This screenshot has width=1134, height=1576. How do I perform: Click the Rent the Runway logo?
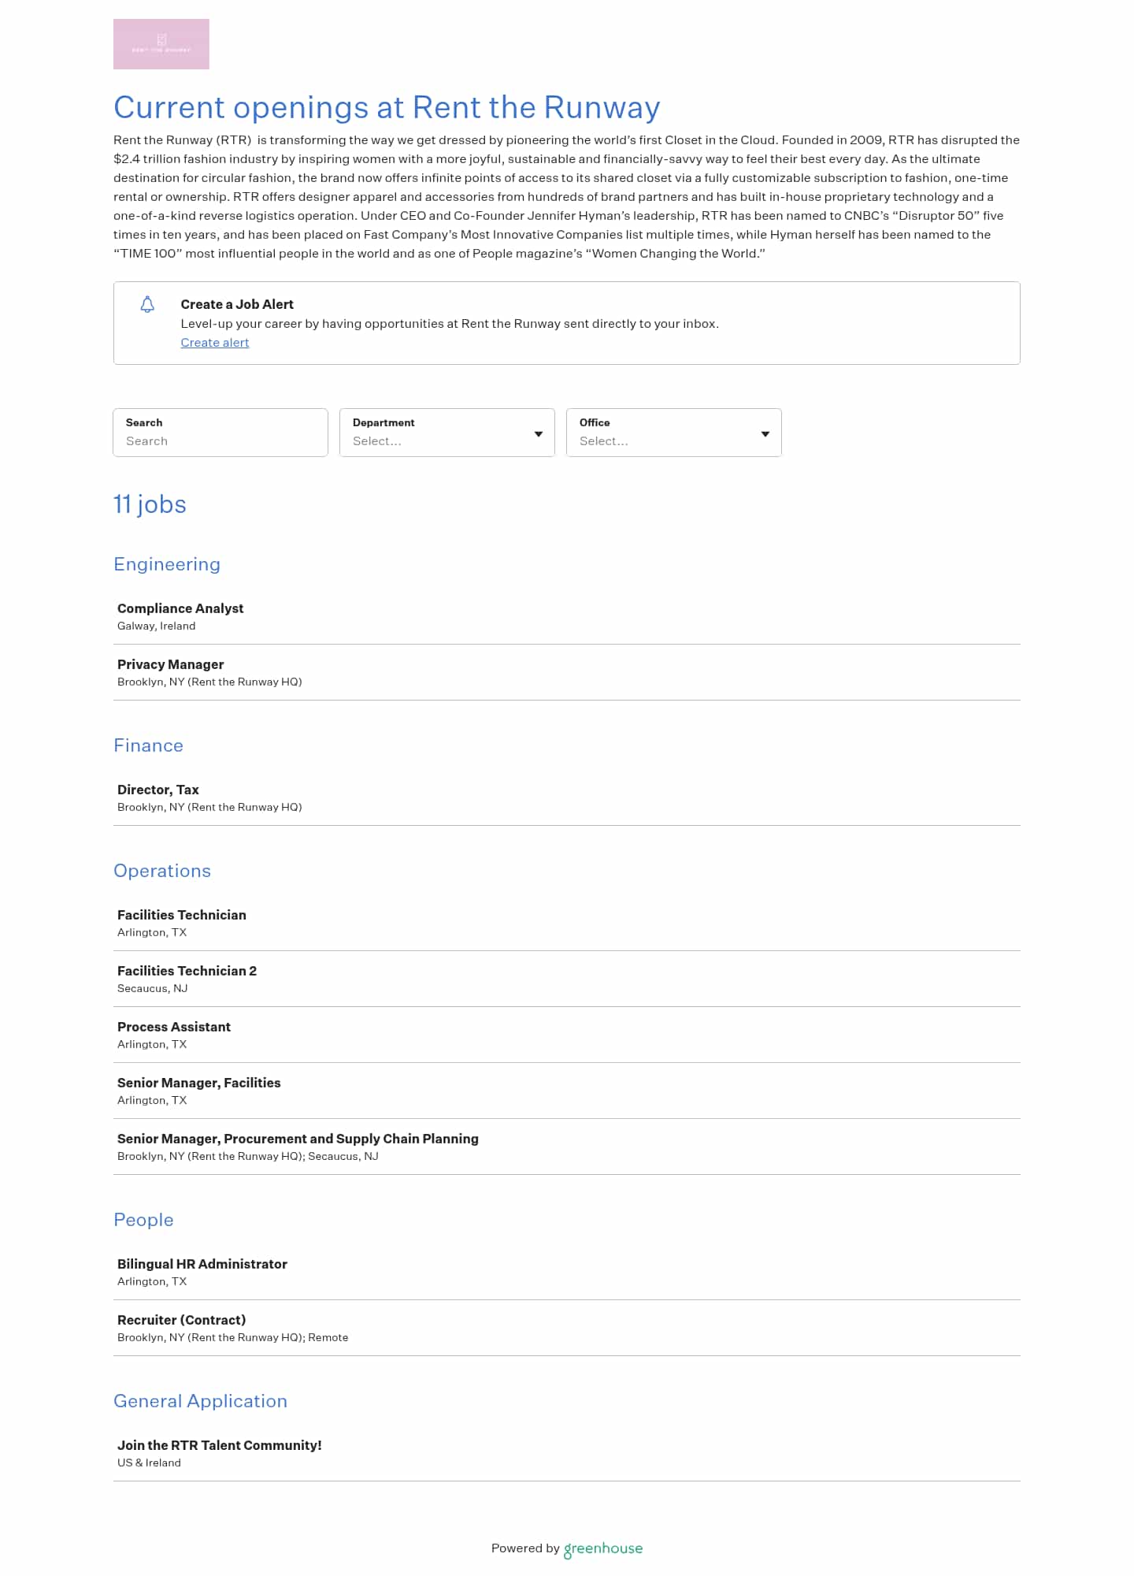161,44
